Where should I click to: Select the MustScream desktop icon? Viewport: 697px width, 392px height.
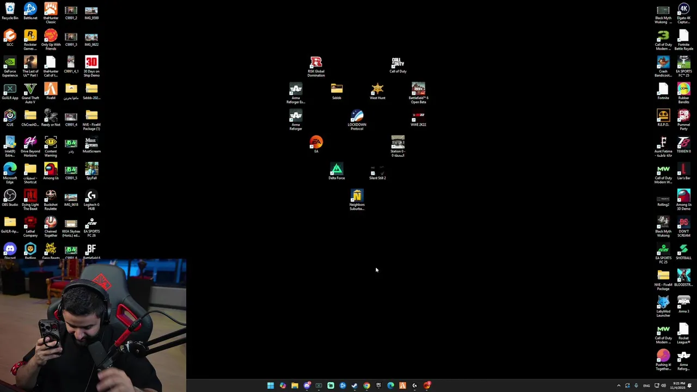point(91,144)
